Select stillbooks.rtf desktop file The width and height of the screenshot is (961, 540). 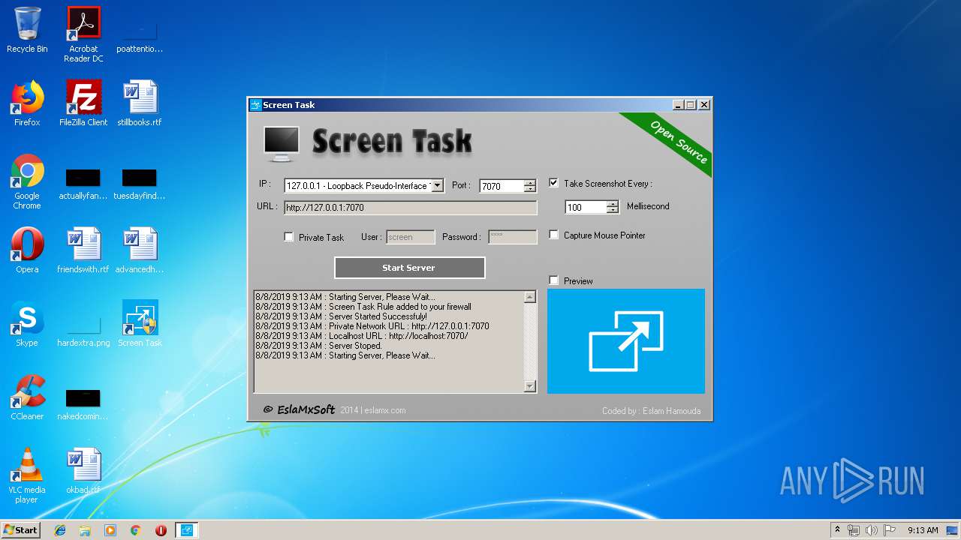click(140, 103)
